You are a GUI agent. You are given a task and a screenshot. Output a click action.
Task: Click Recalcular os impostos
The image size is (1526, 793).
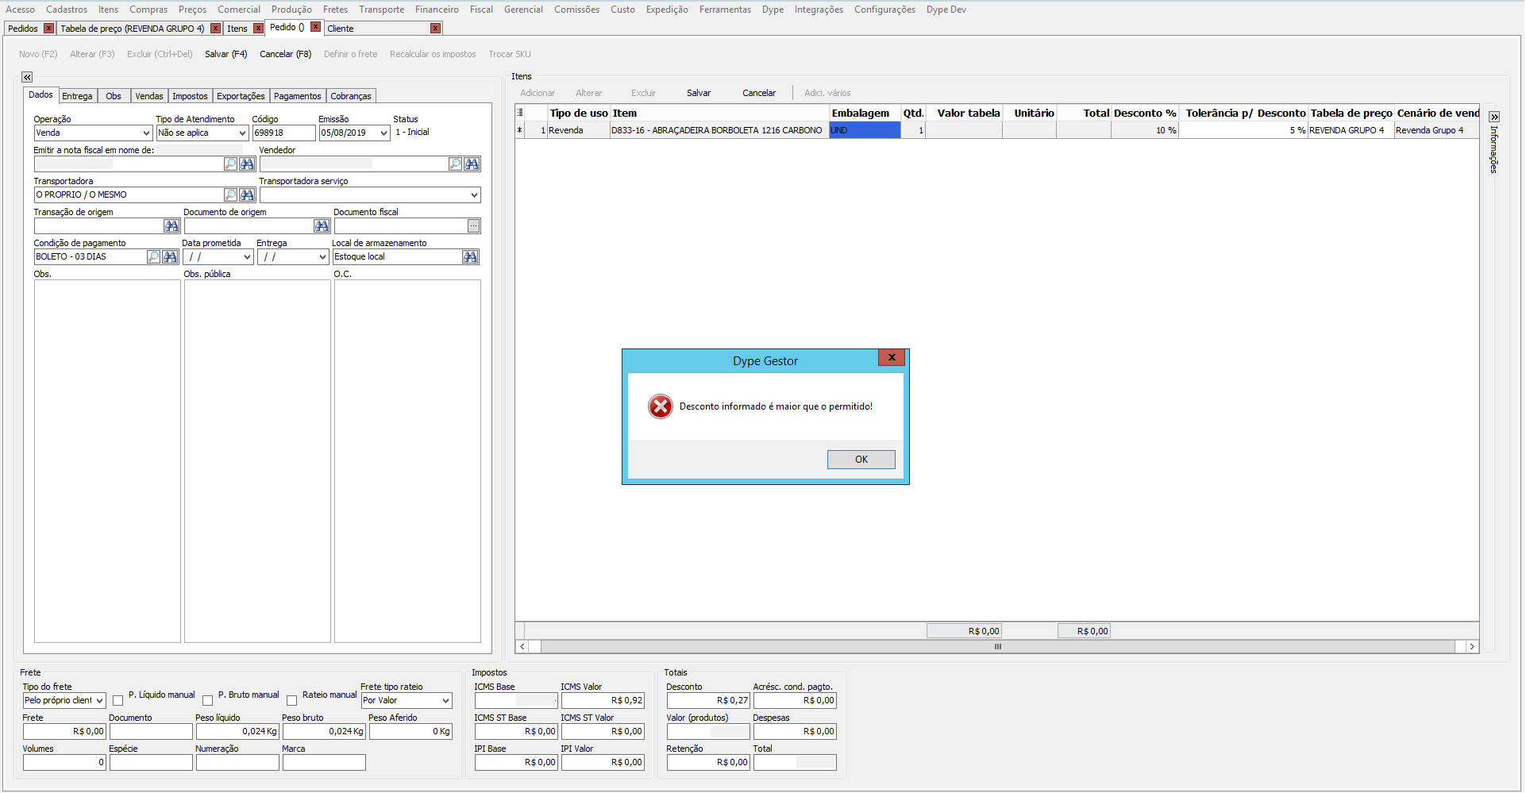433,54
